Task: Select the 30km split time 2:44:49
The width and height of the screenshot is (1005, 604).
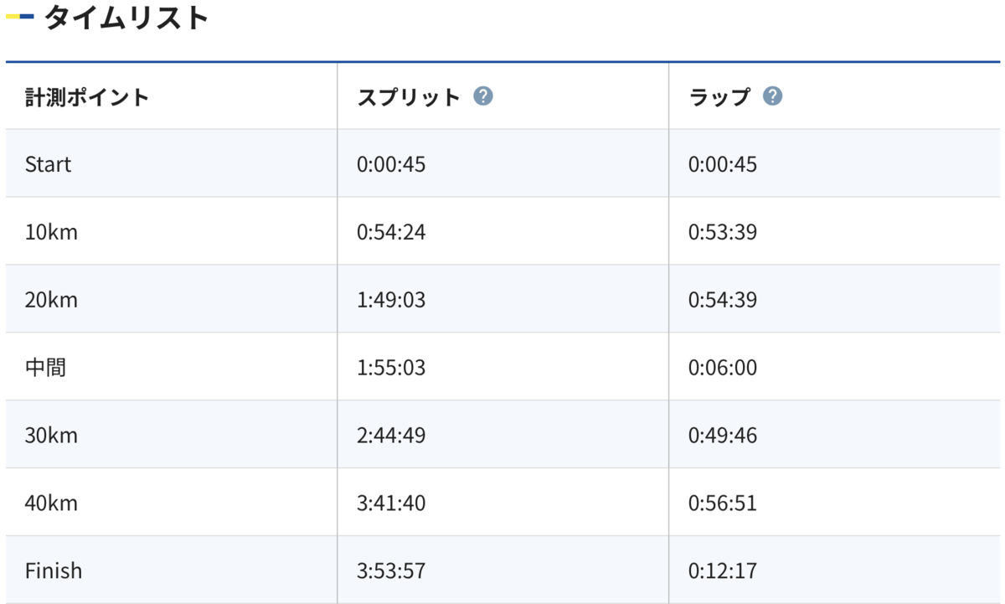Action: coord(391,436)
